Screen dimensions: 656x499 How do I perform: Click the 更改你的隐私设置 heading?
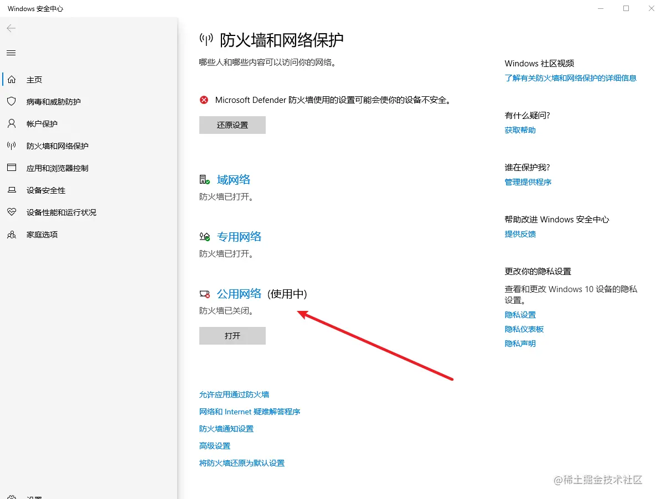538,271
